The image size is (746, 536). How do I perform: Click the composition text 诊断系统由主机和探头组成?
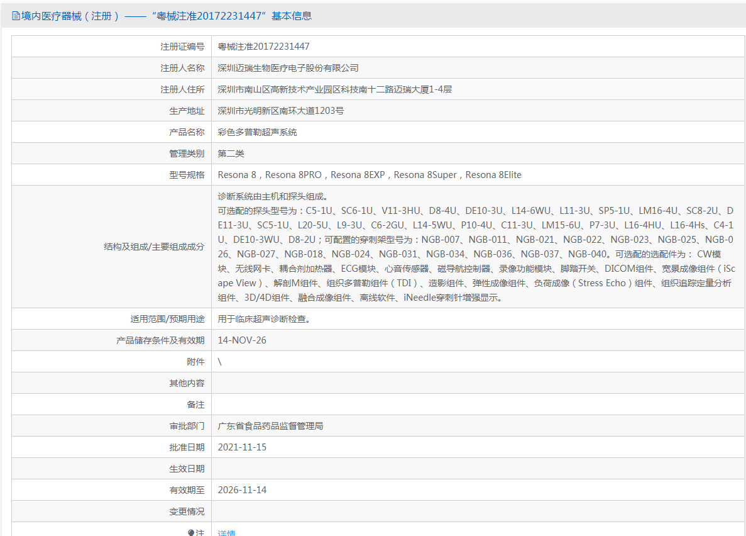tap(273, 196)
